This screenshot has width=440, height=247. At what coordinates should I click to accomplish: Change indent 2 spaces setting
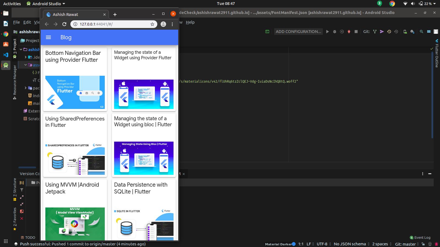[x=382, y=244]
